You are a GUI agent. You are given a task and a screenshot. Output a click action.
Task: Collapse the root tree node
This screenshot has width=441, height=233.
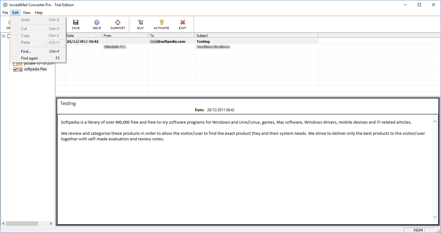(x=3, y=36)
